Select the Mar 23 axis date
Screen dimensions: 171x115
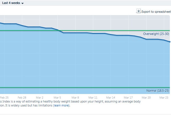tap(164, 97)
